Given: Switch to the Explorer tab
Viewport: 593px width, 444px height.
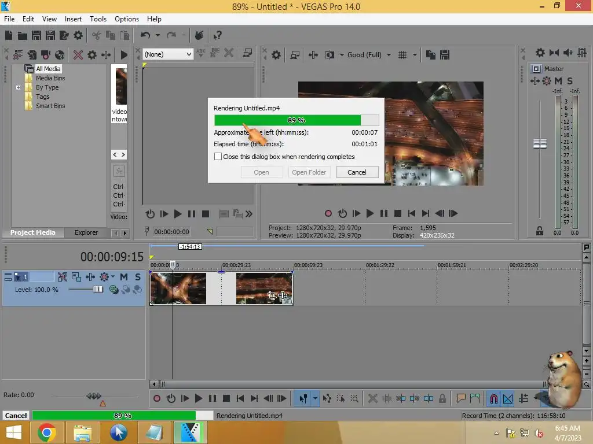Looking at the screenshot, I should pos(86,232).
